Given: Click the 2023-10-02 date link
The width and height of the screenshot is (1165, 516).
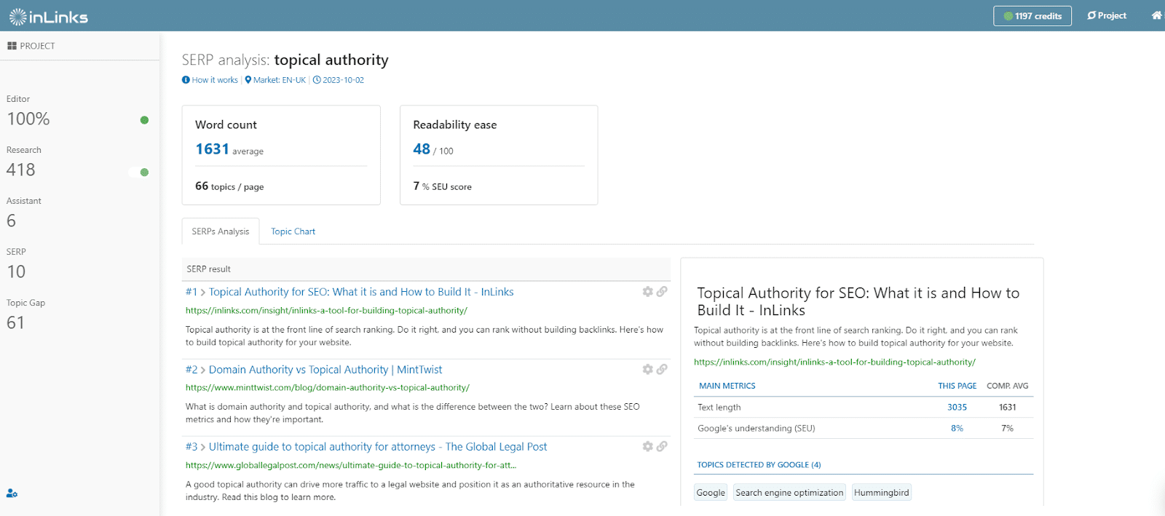Looking at the screenshot, I should pos(343,80).
